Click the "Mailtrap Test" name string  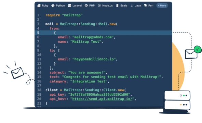pos(85,42)
